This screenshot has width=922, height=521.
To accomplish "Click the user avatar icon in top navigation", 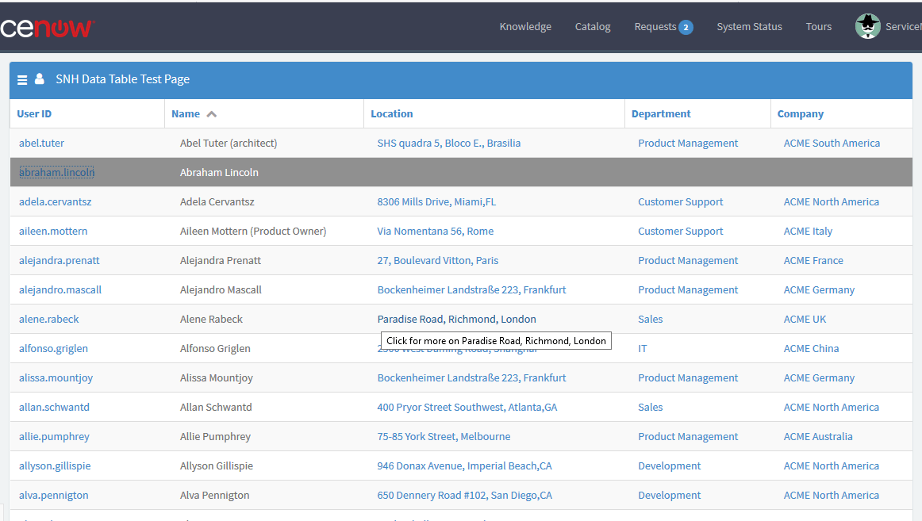I will point(867,26).
